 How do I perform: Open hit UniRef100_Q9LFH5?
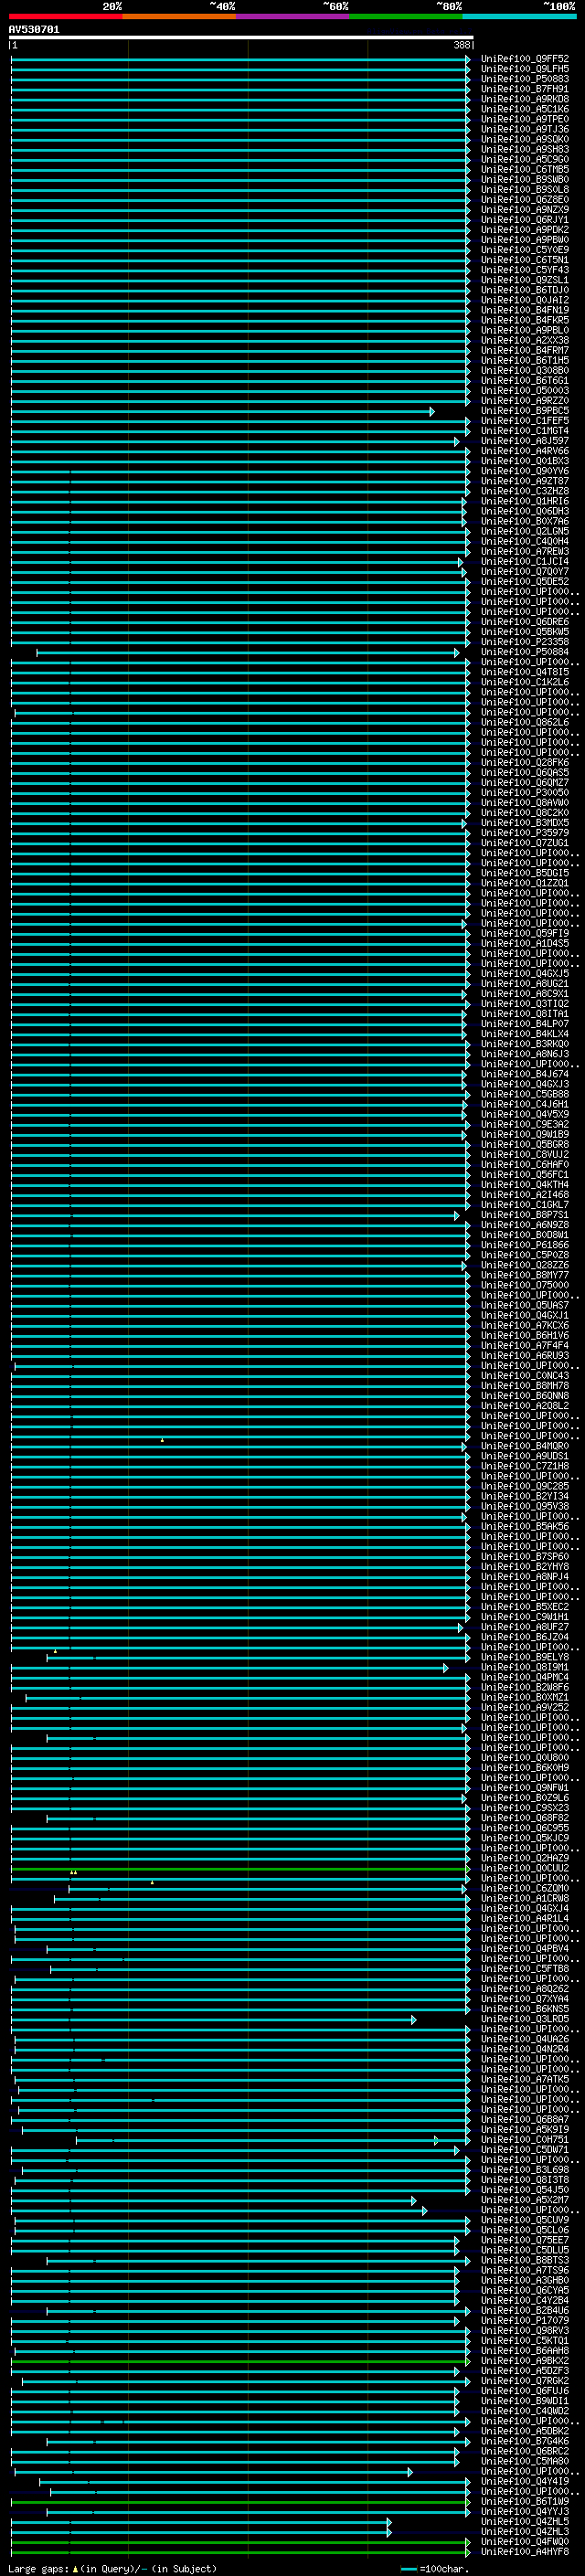525,69
